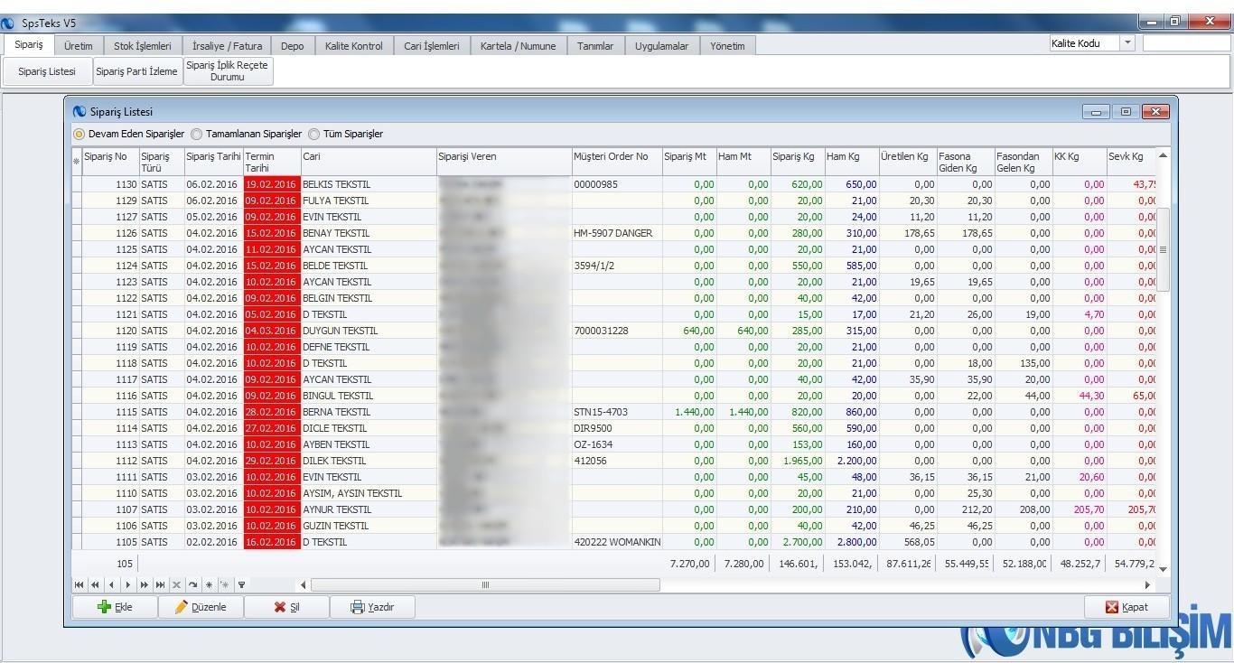Click the Düzenle button with pencil icon
1234x663 pixels.
tap(201, 607)
